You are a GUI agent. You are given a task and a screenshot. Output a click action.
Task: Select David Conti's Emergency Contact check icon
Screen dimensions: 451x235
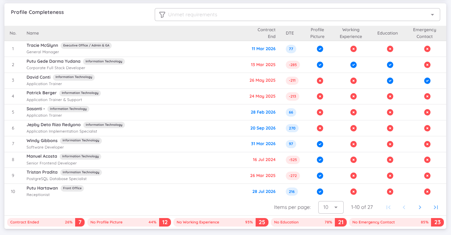coord(427,81)
